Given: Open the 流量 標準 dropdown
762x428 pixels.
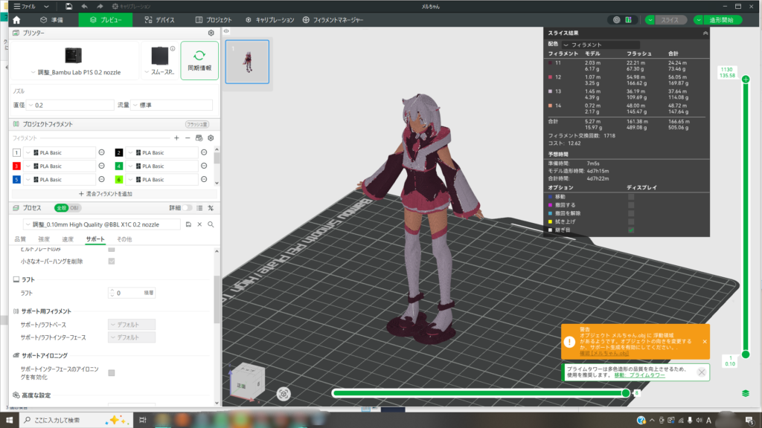Looking at the screenshot, I should click(172, 105).
